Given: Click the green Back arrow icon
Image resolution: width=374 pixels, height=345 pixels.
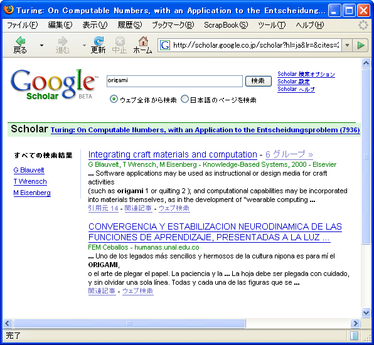Looking at the screenshot, I should click(21, 41).
